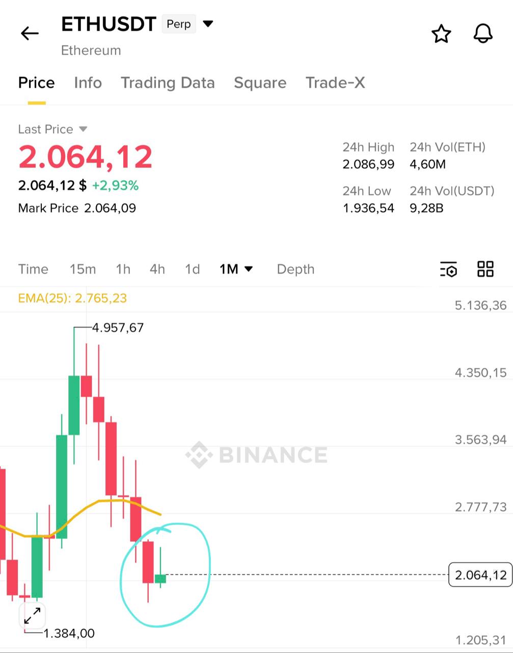513x653 pixels.
Task: Show the Depth chart view
Action: pyautogui.click(x=295, y=269)
